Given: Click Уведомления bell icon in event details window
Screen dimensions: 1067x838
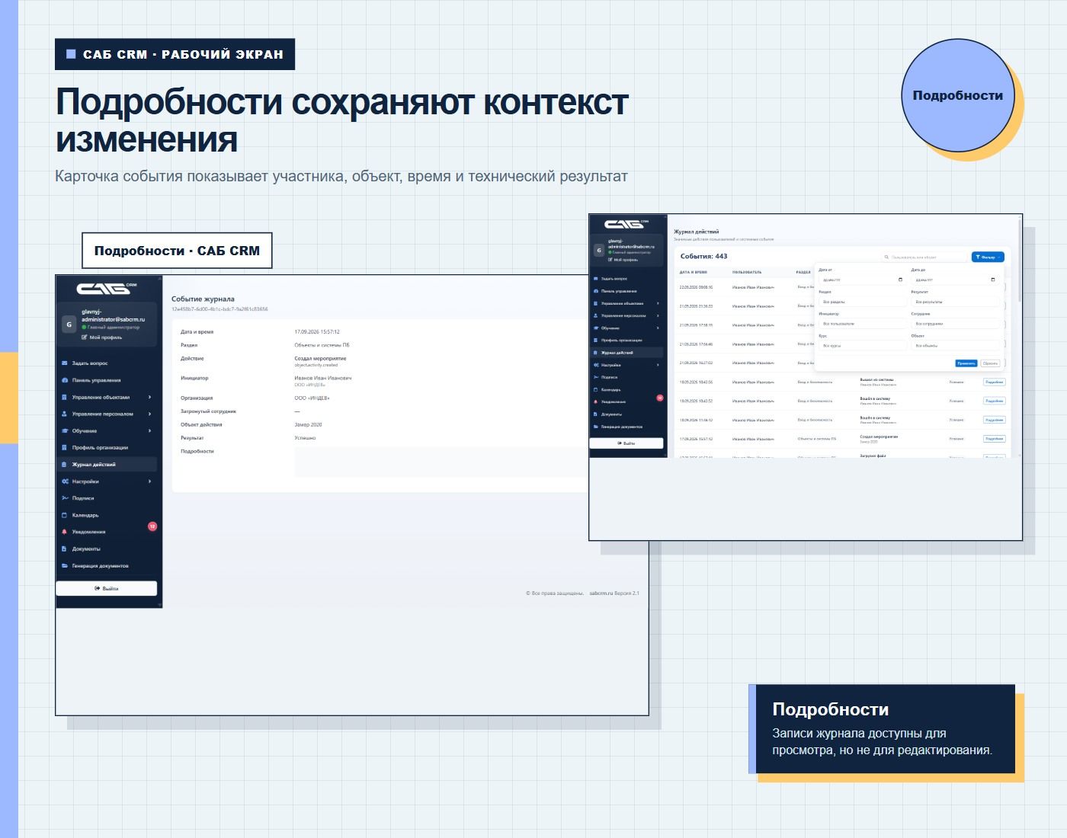Looking at the screenshot, I should pyautogui.click(x=65, y=532).
